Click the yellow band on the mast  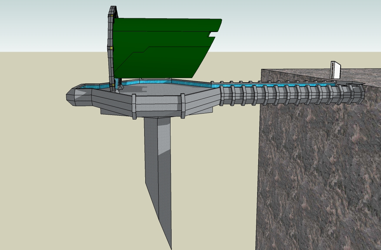111,47
